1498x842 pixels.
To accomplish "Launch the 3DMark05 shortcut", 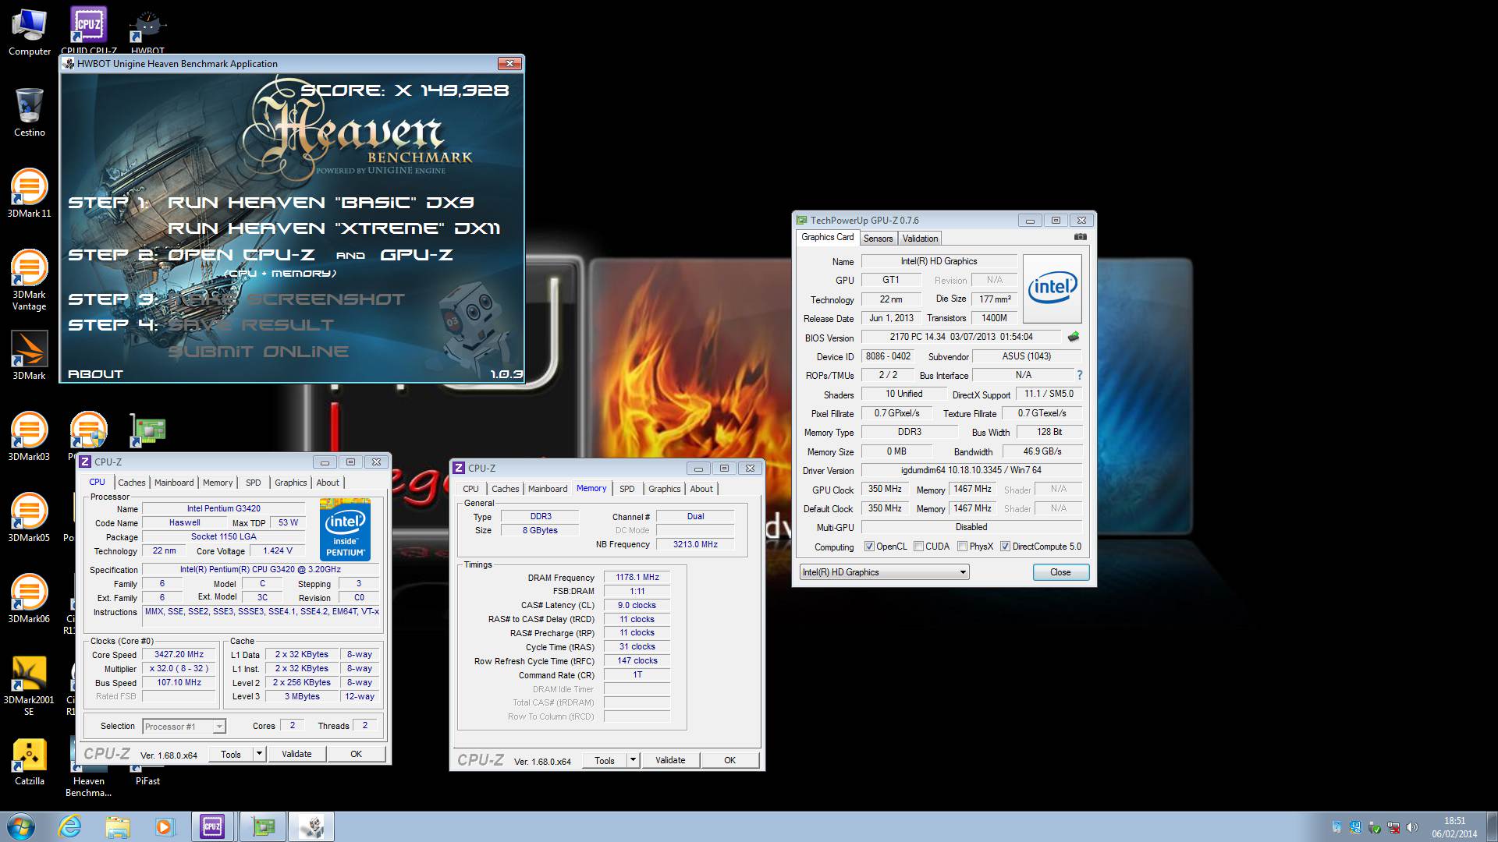I will tap(30, 518).
